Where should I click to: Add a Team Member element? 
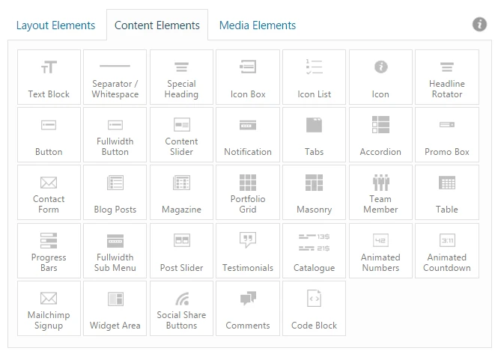click(380, 192)
